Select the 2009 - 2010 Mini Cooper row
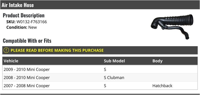Screen dimensions: 200x95 point(100,69)
